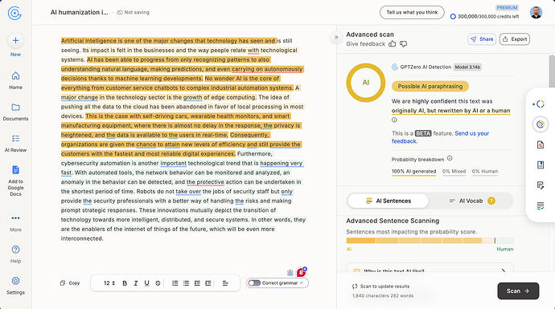The height and width of the screenshot is (309, 555).
Task: Click the sentence probability score bar
Action: [430, 241]
